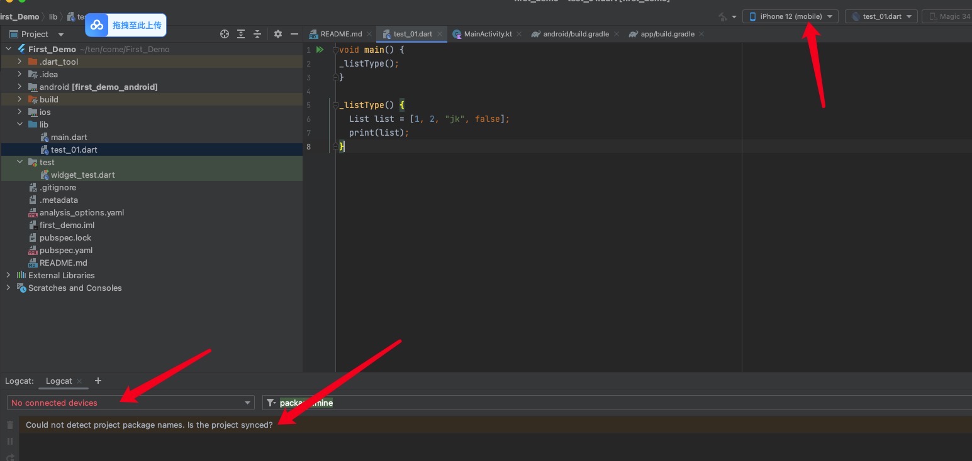The width and height of the screenshot is (972, 461).
Task: Expand the .dart_tool folder
Action: (20, 62)
